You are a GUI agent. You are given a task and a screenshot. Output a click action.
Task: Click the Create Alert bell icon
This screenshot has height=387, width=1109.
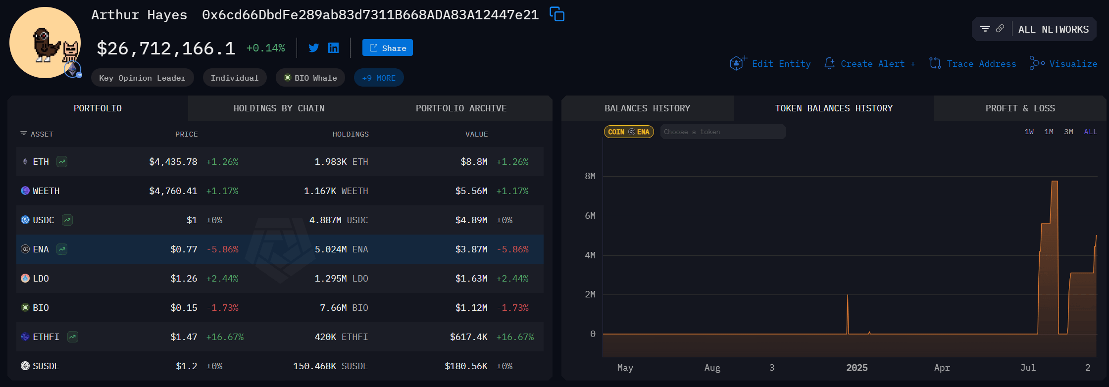coord(829,63)
